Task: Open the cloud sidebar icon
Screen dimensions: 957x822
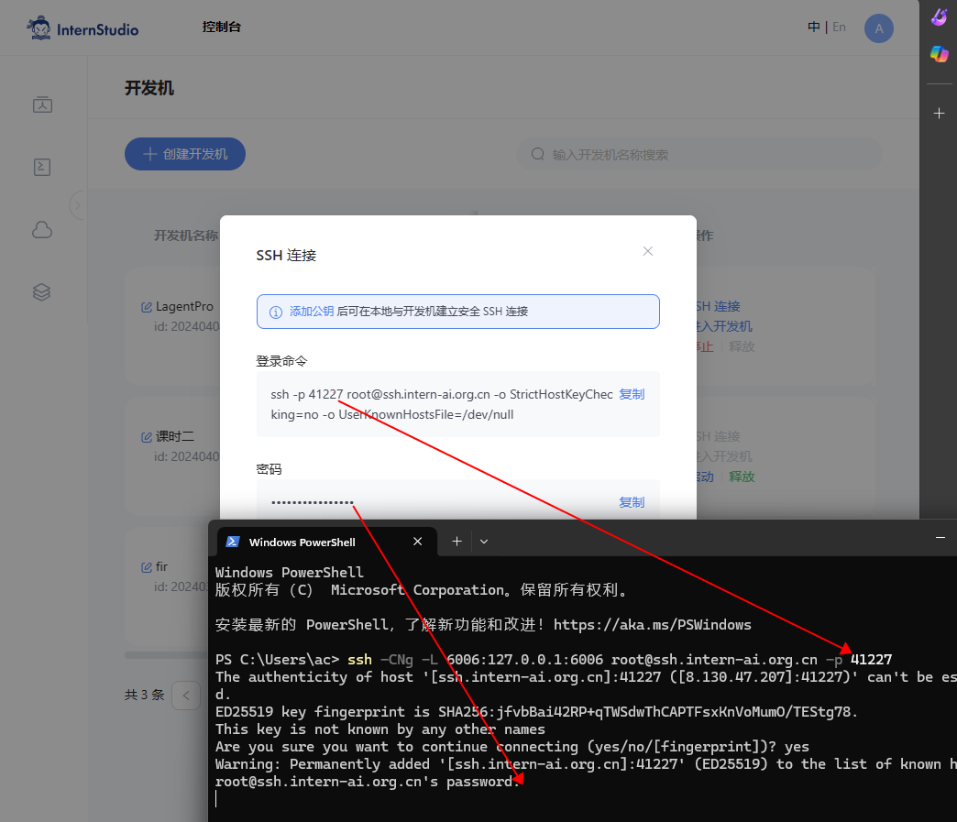Action: pos(42,230)
